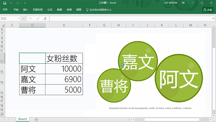216x122 pixels.
Task: Select row 12 header
Action: [2, 58]
